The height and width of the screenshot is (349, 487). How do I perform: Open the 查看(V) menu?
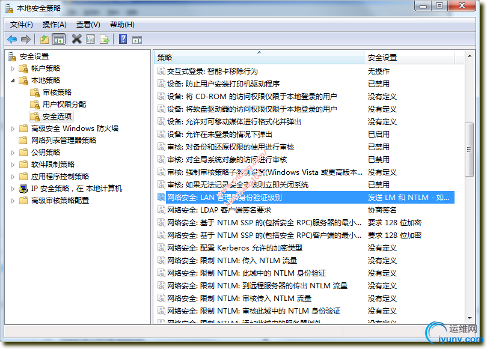pyautogui.click(x=87, y=25)
